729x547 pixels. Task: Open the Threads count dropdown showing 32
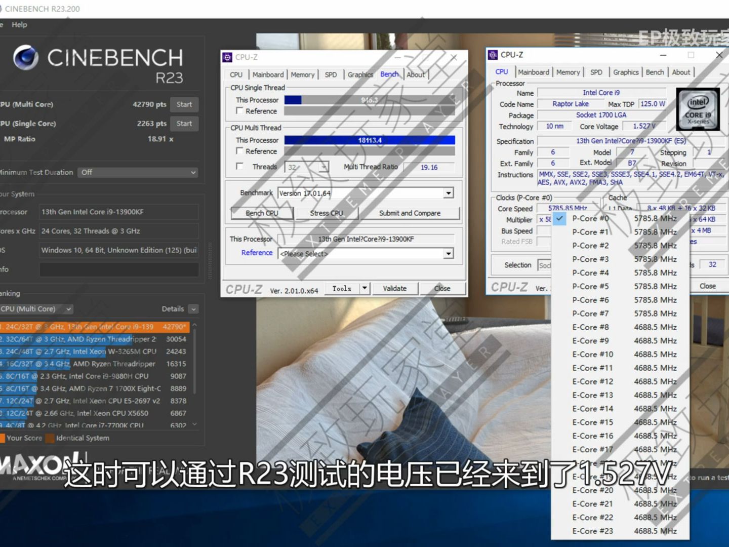[323, 167]
